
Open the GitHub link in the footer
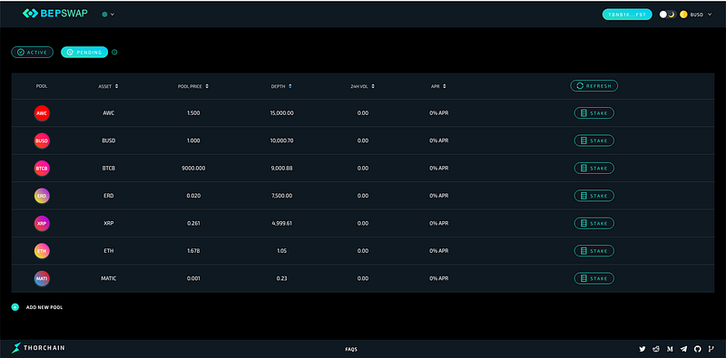pos(698,349)
